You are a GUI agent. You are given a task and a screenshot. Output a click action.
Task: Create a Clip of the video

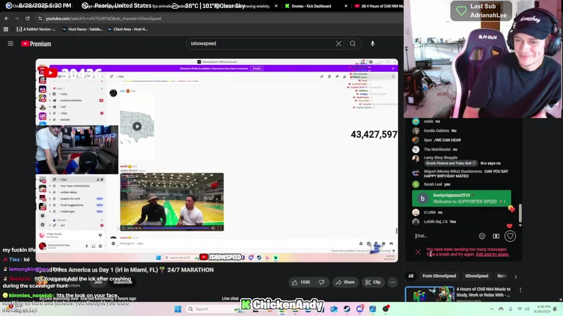point(373,282)
